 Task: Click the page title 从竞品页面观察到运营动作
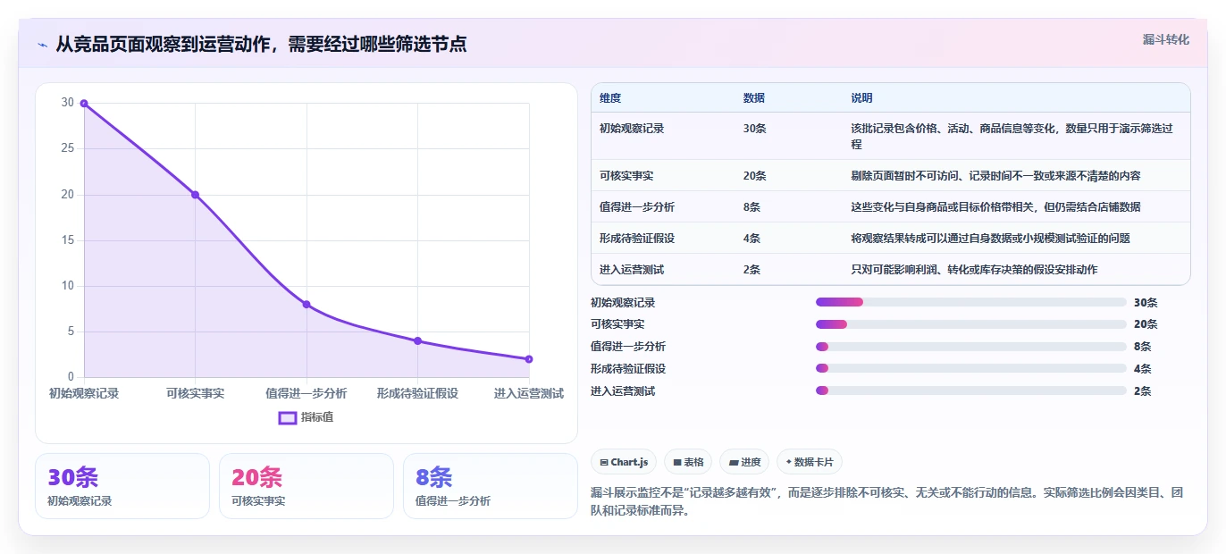[x=261, y=44]
